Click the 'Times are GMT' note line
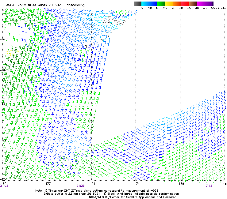Image resolution: width=227 pixels, height=199 pixels. click(97, 191)
